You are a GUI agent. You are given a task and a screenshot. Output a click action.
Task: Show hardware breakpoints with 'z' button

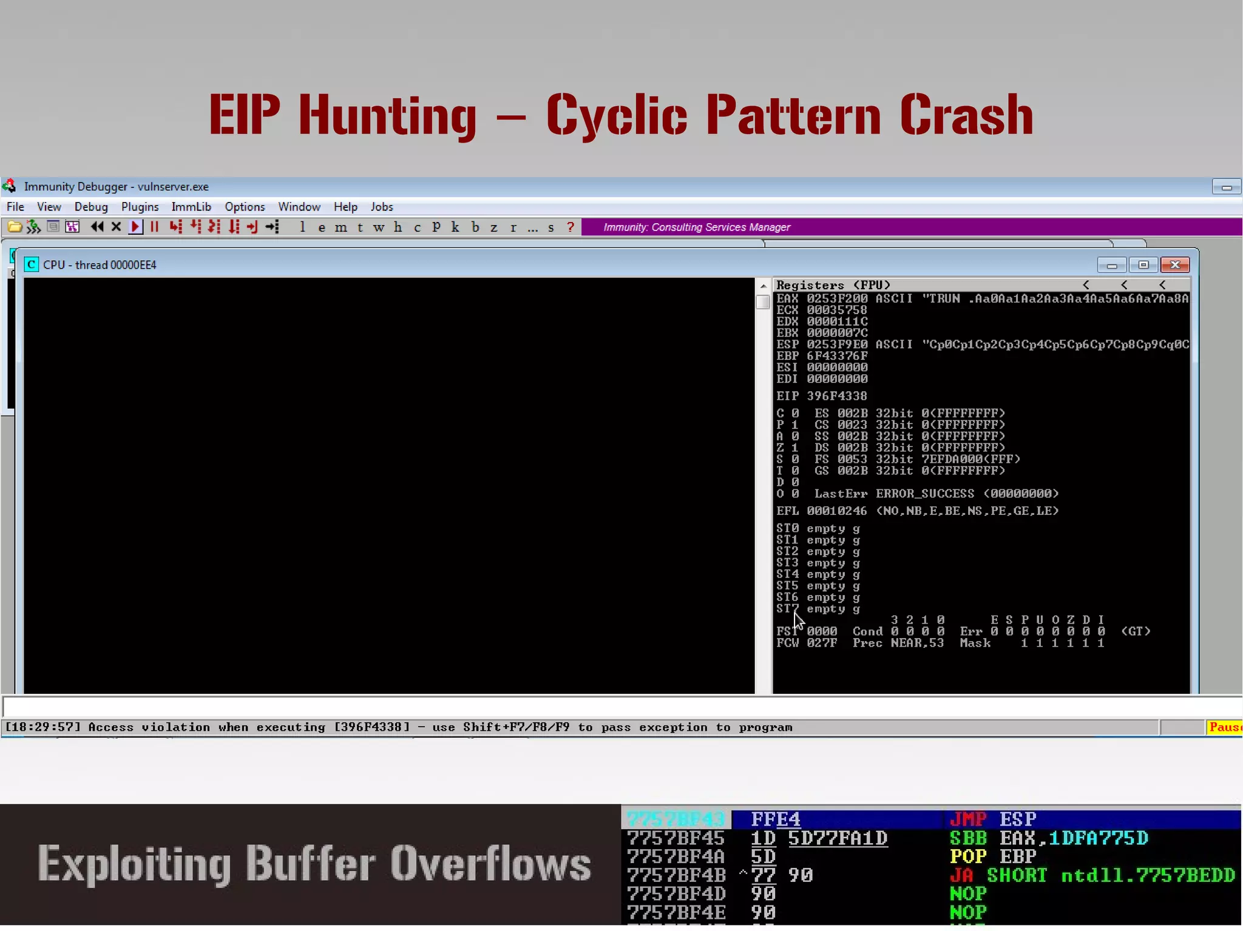pyautogui.click(x=494, y=227)
